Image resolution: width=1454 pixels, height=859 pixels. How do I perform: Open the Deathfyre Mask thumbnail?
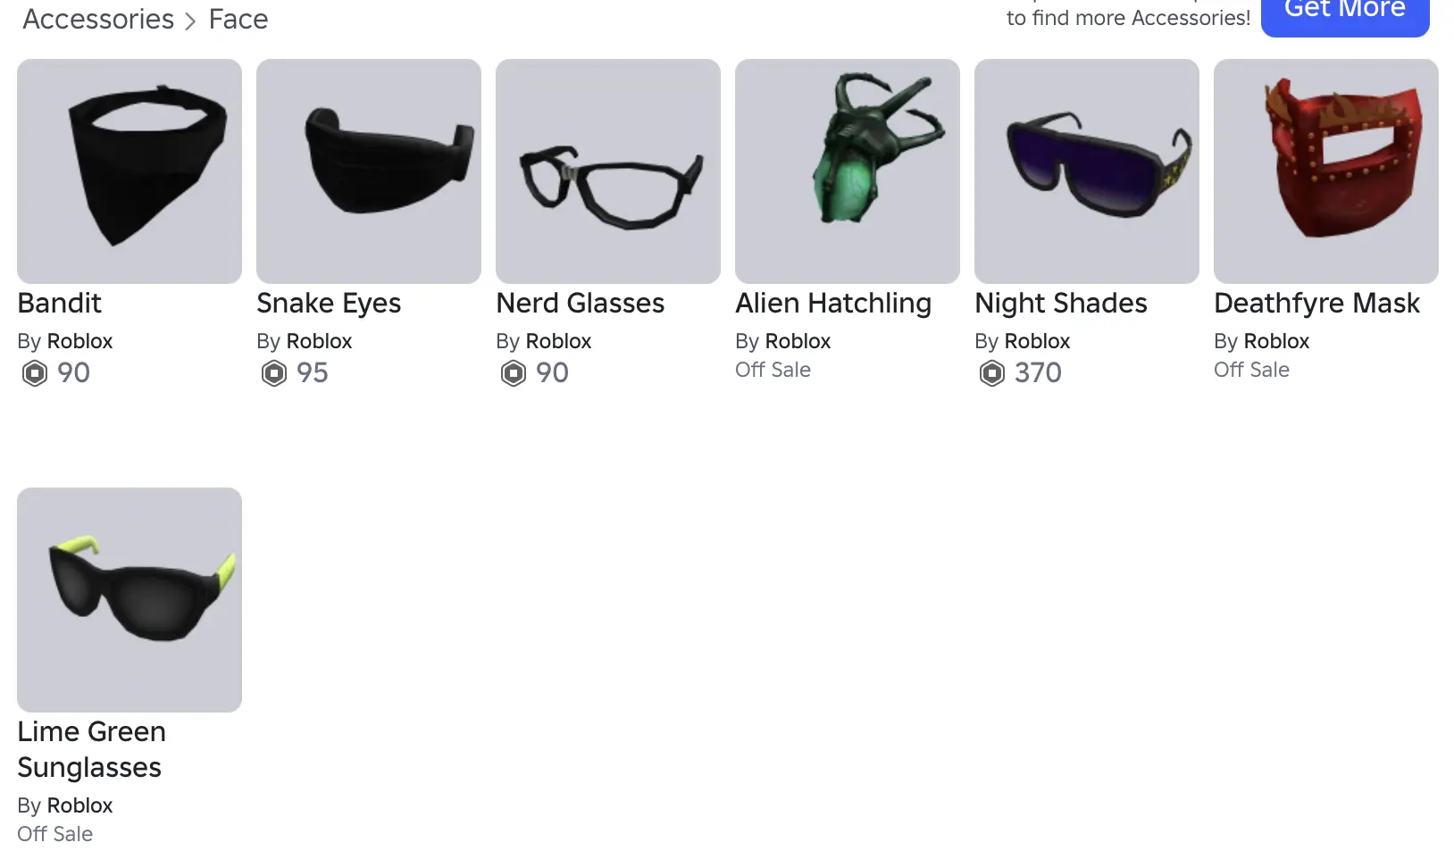point(1326,171)
